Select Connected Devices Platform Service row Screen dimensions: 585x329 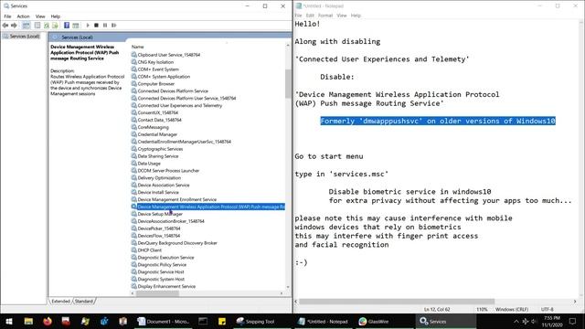tap(173, 91)
